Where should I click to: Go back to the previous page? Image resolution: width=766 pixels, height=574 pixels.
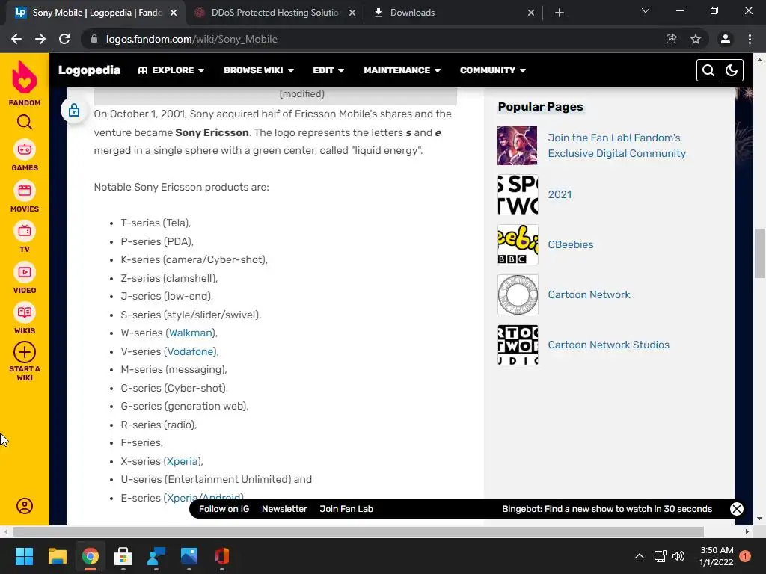coord(16,39)
